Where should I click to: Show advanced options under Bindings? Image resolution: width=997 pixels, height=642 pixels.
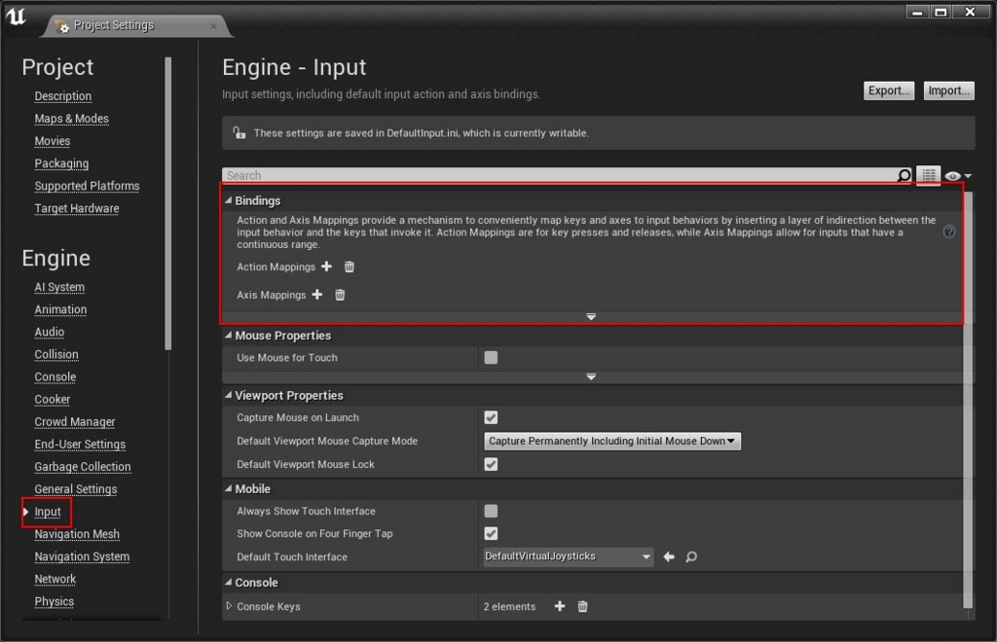click(x=591, y=316)
